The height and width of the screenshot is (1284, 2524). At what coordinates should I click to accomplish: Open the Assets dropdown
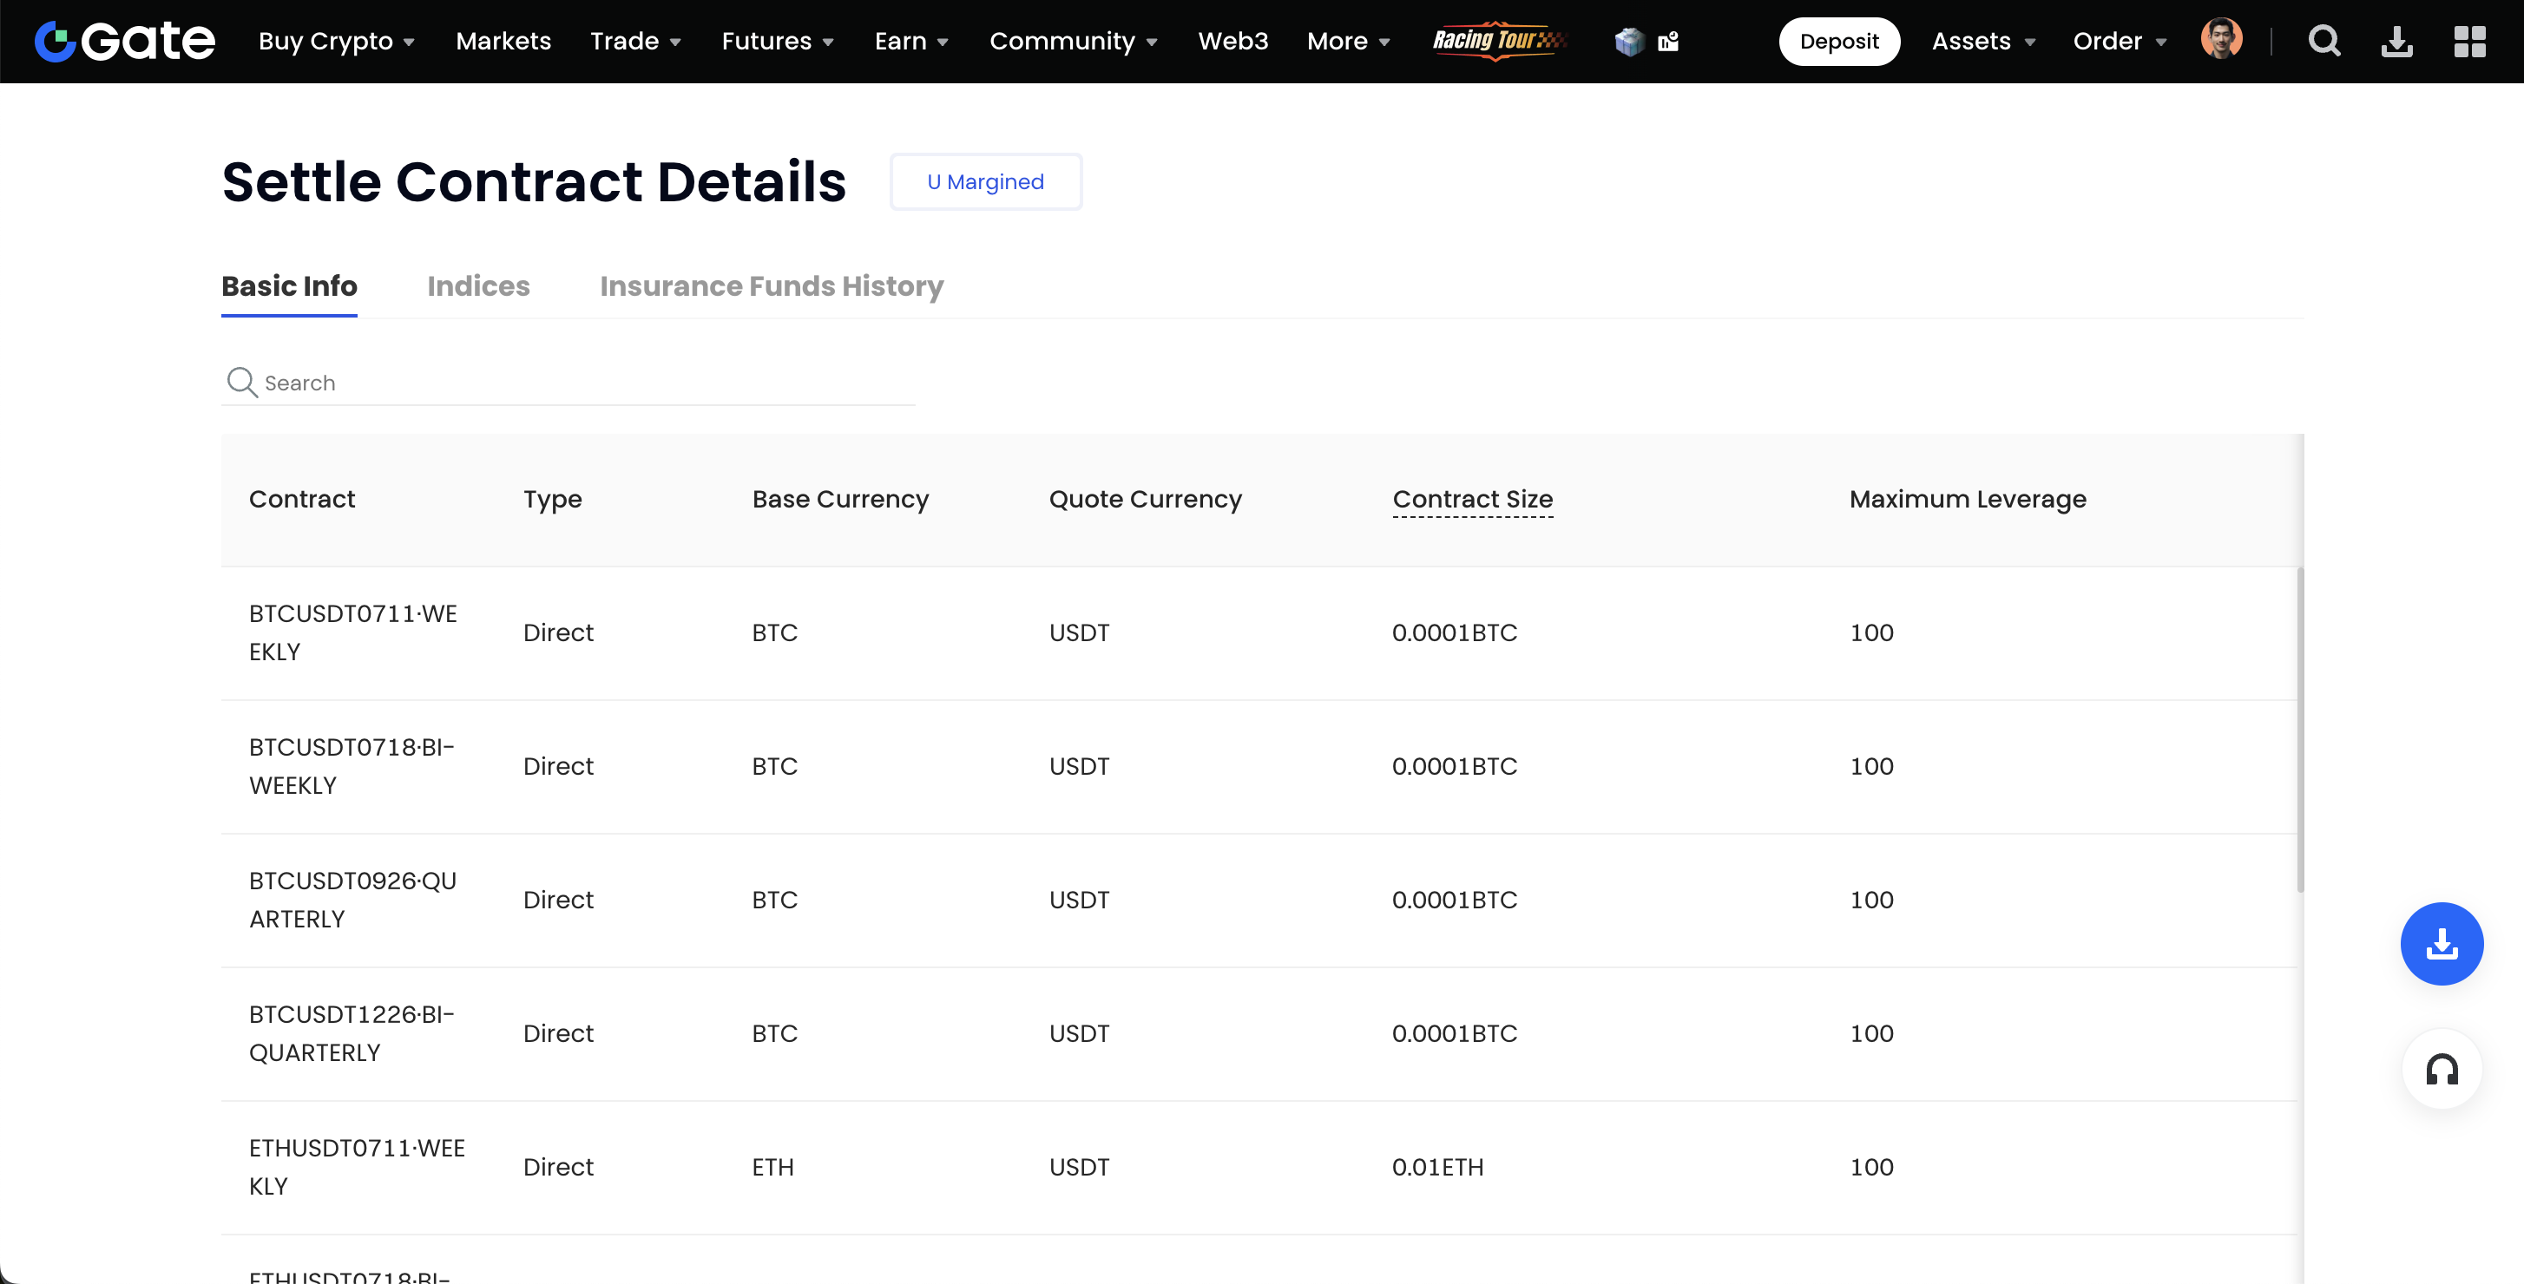[1982, 41]
